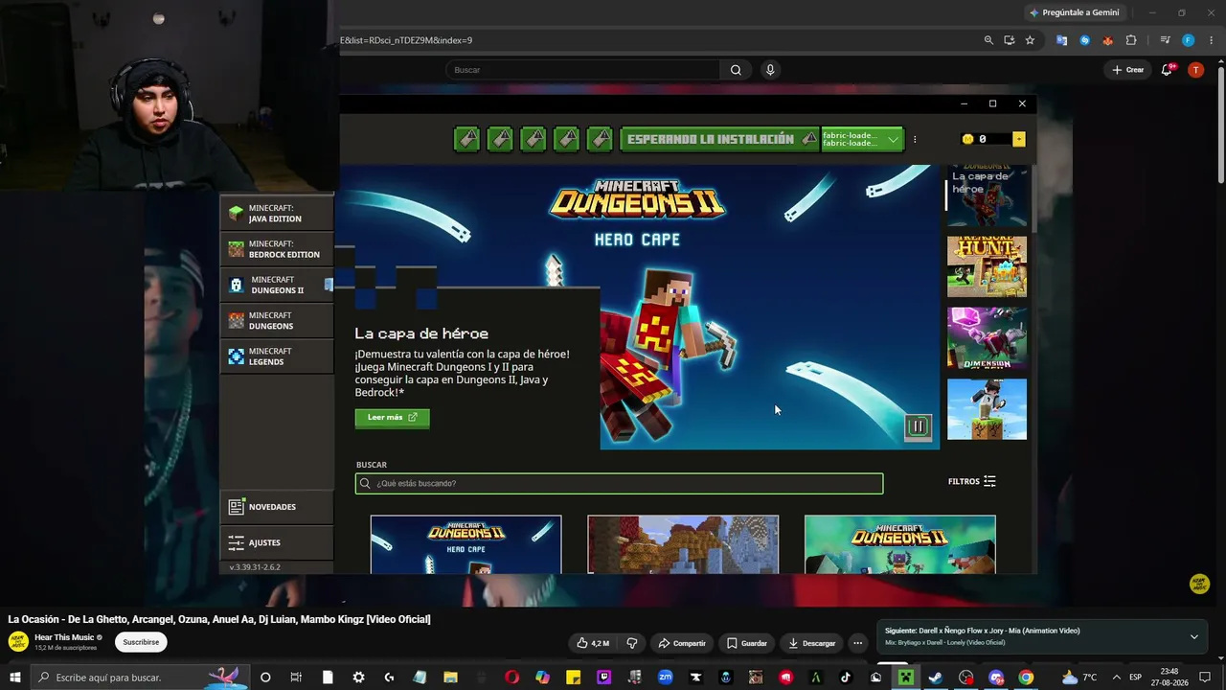This screenshot has height=690, width=1226.
Task: Open the YouTube account avatar T
Action: 1195,70
